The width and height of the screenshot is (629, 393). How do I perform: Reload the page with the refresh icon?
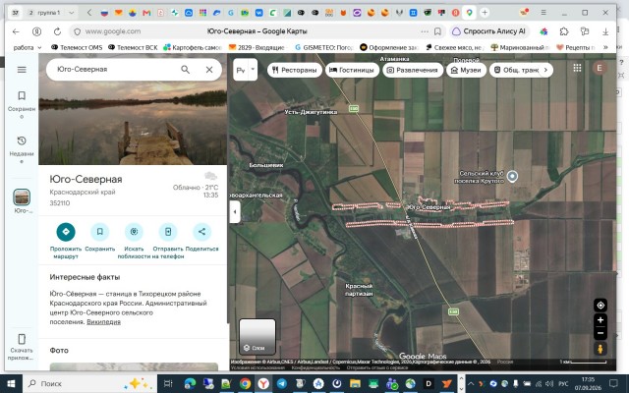click(57, 31)
